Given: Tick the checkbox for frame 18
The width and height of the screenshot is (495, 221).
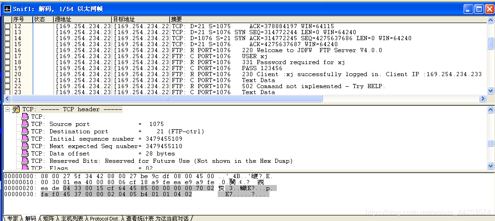Looking at the screenshot, I should coord(7,62).
